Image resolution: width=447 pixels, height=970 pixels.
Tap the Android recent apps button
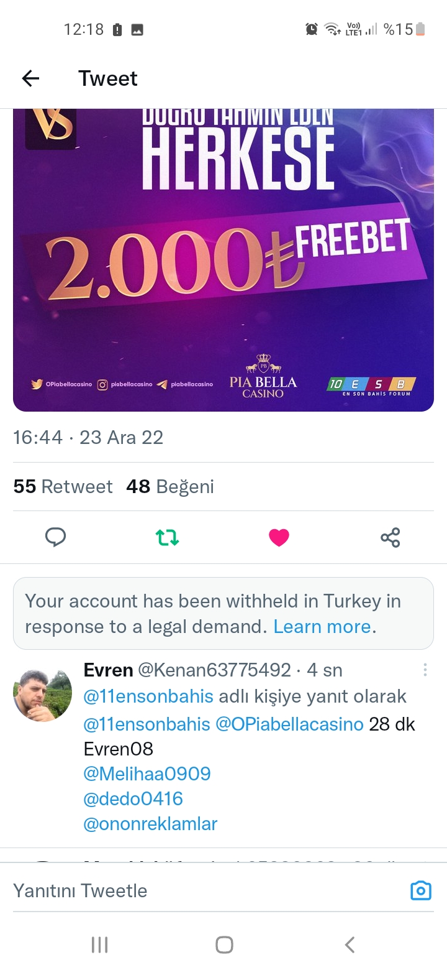tap(99, 945)
